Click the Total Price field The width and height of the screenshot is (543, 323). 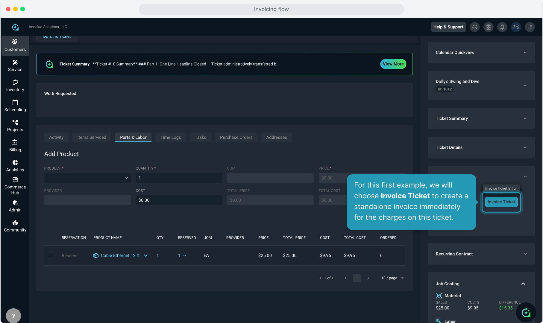pyautogui.click(x=270, y=200)
